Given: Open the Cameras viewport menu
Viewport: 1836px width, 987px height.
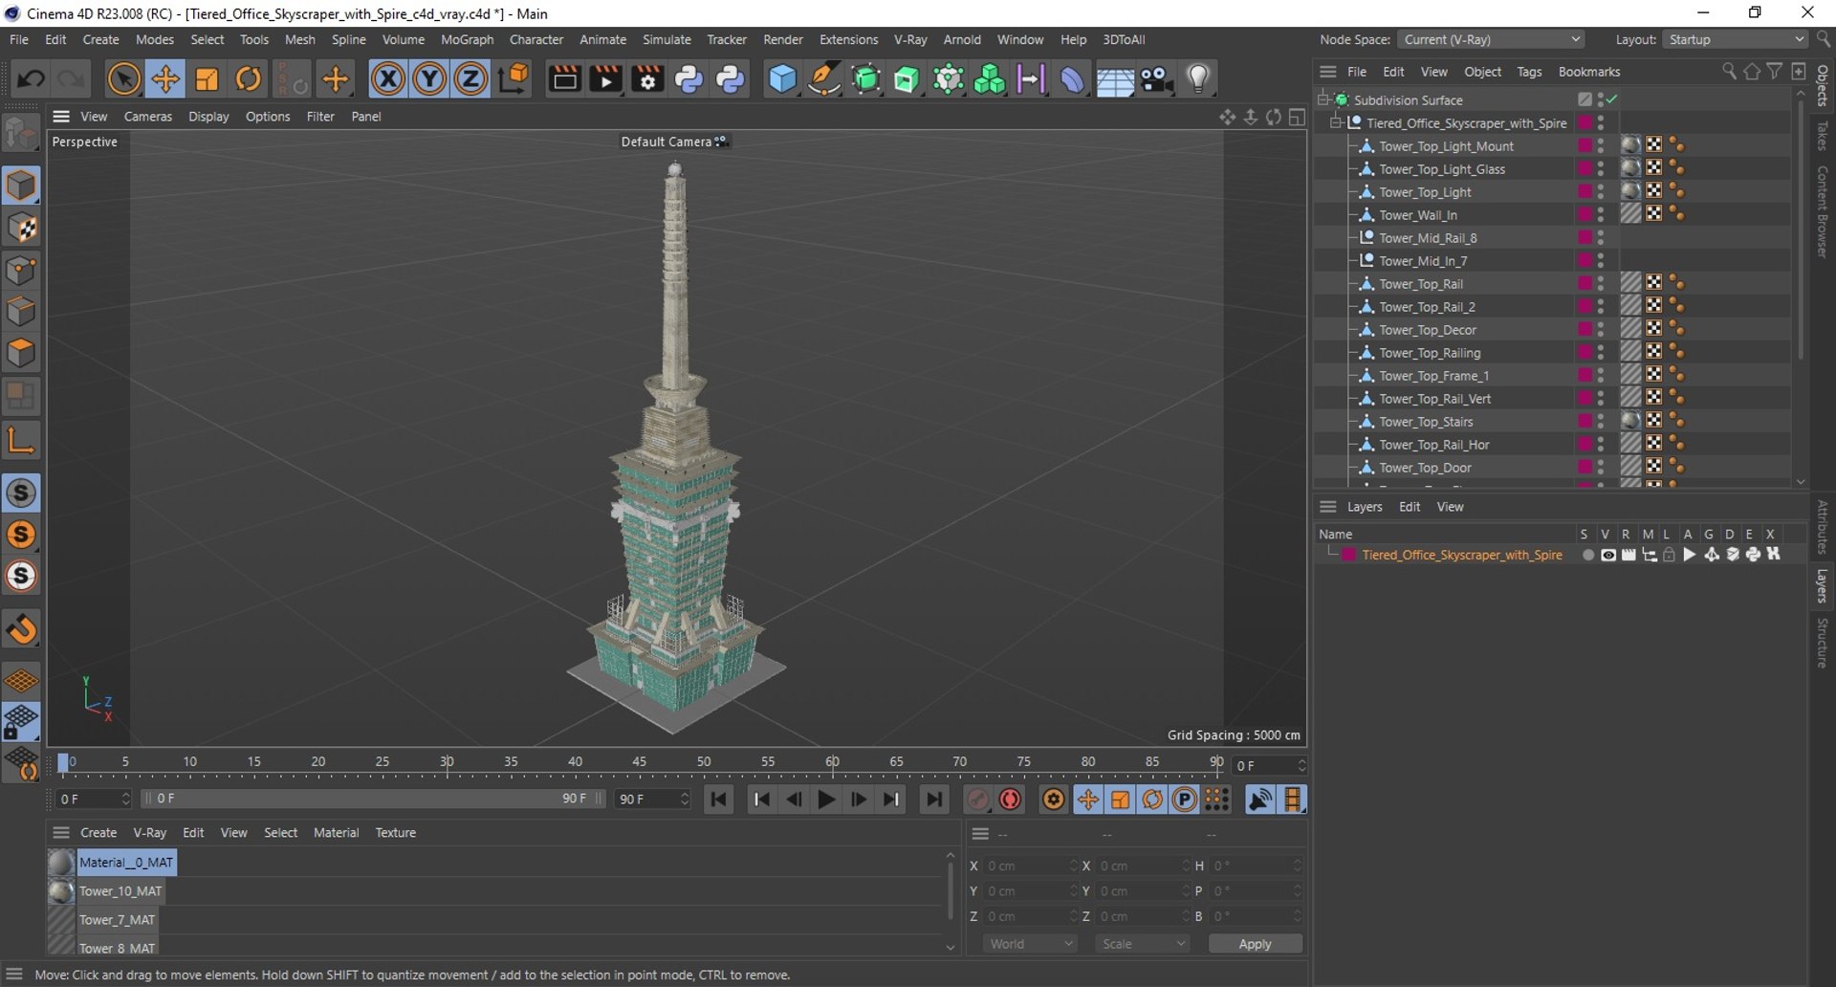Looking at the screenshot, I should pos(148,117).
